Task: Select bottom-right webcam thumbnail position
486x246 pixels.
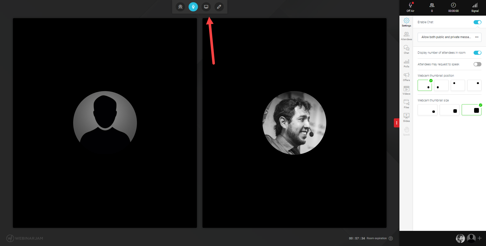Action: [x=425, y=85]
